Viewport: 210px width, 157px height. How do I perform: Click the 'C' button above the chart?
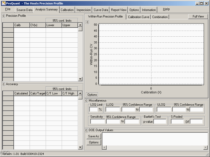point(87,22)
